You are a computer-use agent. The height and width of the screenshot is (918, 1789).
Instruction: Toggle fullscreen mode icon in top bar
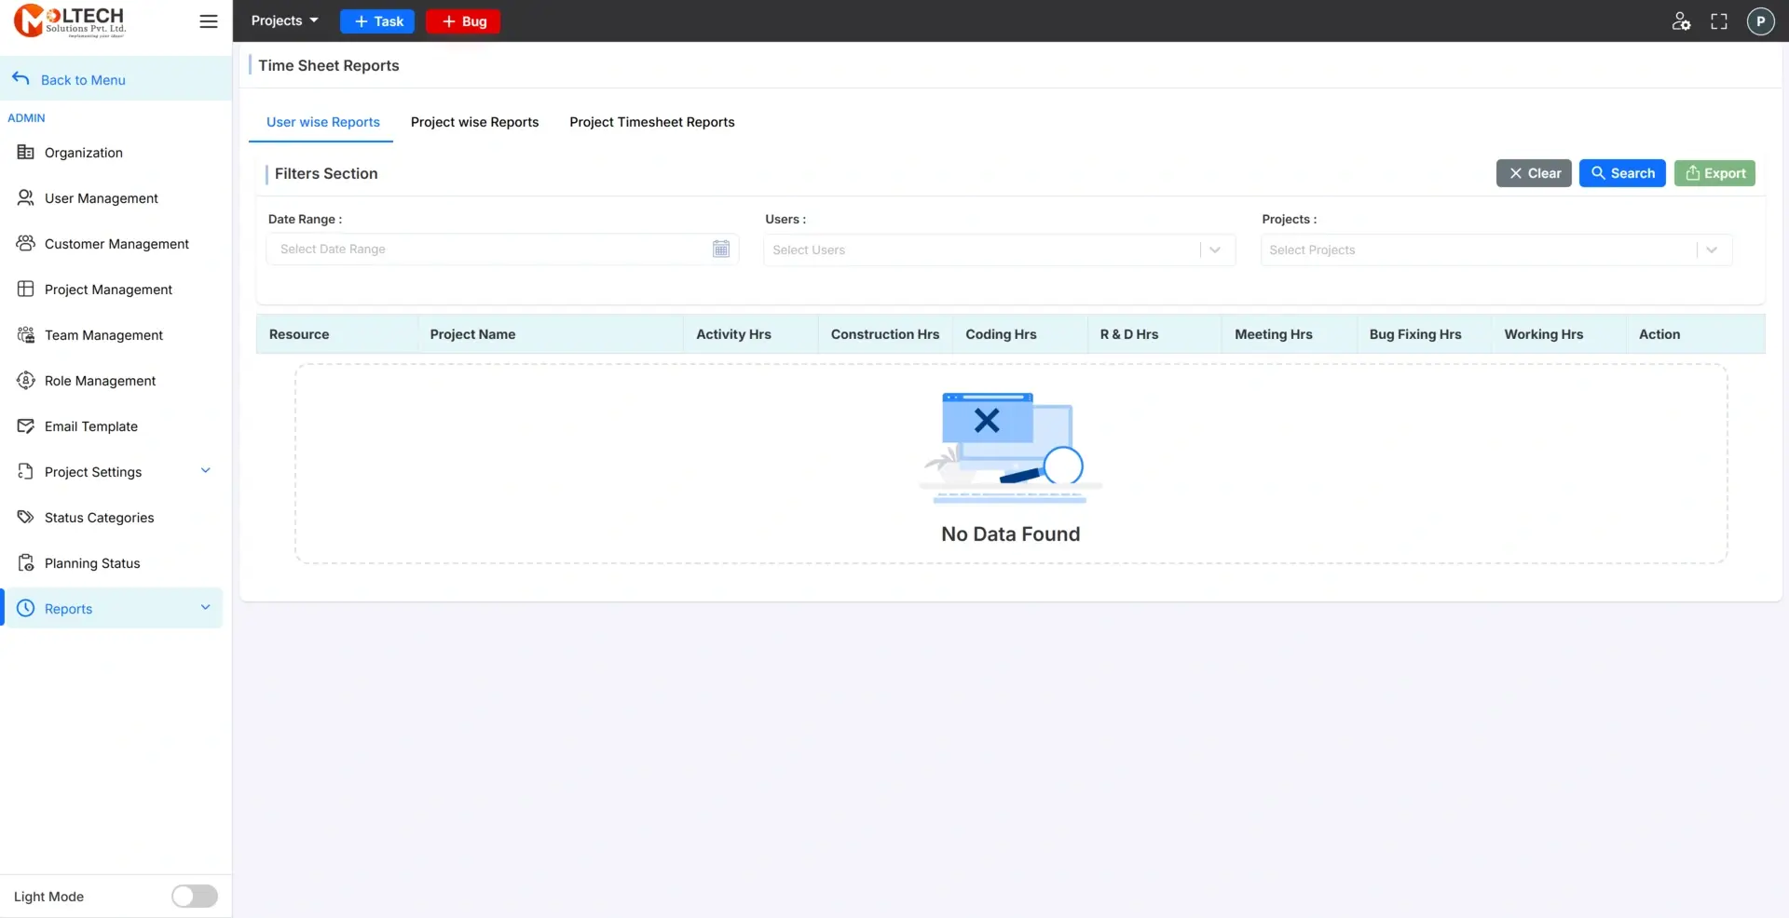(x=1719, y=20)
